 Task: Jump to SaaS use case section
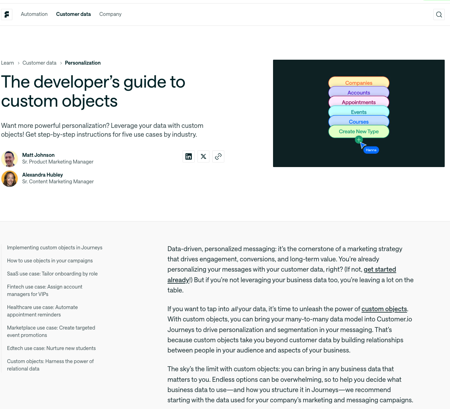pos(52,274)
